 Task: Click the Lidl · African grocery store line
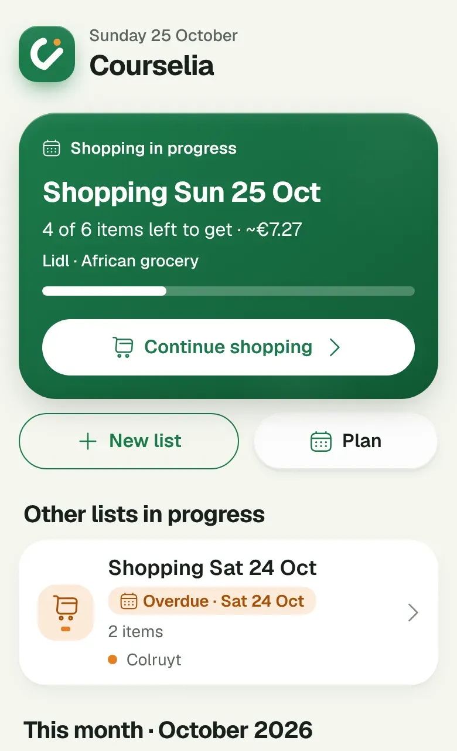121,261
